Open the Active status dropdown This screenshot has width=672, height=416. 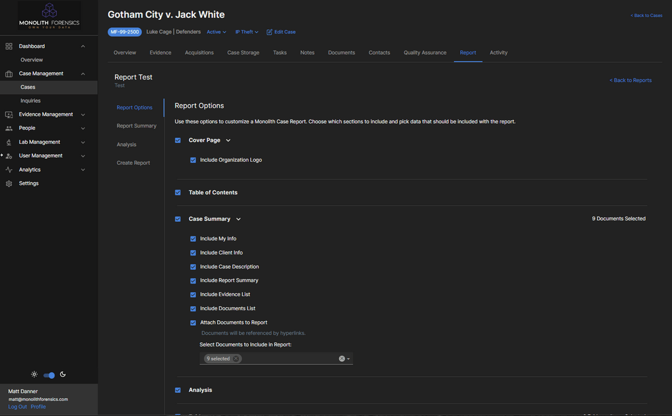coord(217,32)
